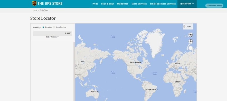Expand the Quick Start dropdown
This screenshot has width=227, height=101.
(x=187, y=4)
